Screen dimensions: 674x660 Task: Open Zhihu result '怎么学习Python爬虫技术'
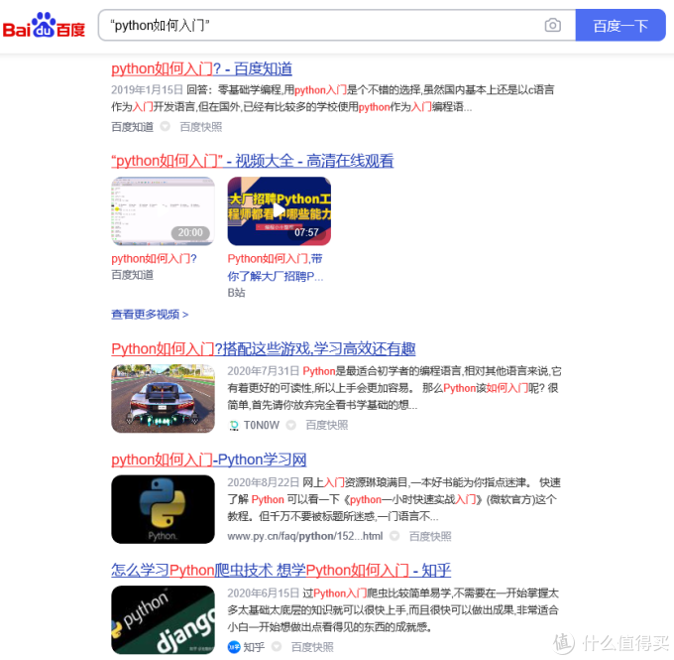(281, 570)
